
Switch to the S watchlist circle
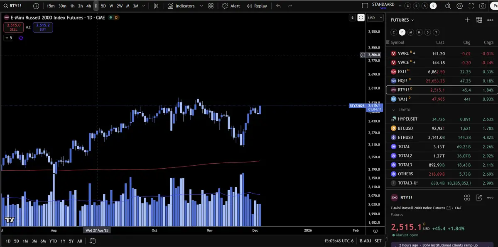pos(428,32)
